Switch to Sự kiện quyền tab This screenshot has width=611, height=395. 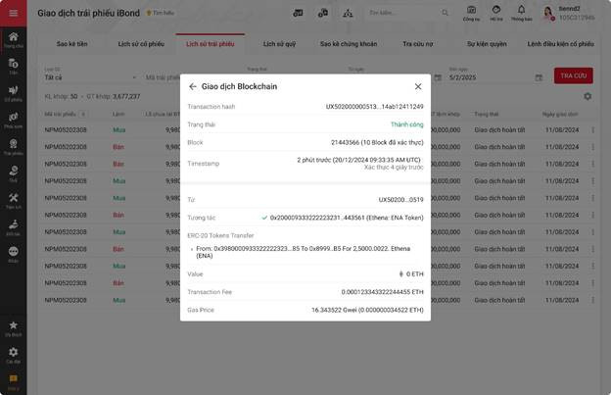pyautogui.click(x=487, y=44)
